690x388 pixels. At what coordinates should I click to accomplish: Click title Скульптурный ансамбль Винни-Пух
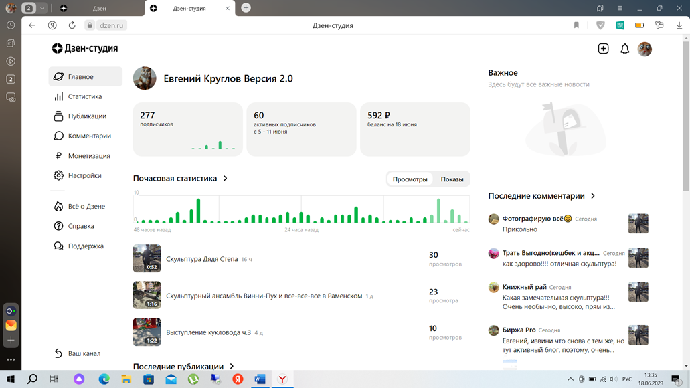tap(264, 296)
